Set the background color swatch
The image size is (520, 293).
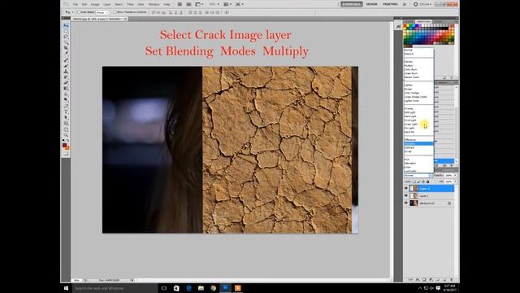coord(67,148)
